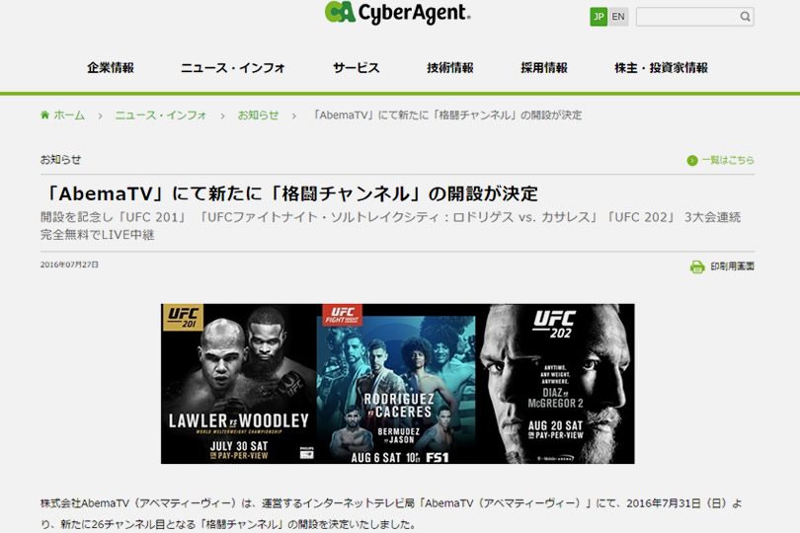Click the search magnifier icon
The height and width of the screenshot is (533, 800).
point(745,17)
